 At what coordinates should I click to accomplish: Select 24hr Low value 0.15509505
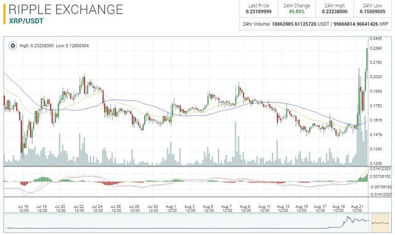tap(372, 12)
